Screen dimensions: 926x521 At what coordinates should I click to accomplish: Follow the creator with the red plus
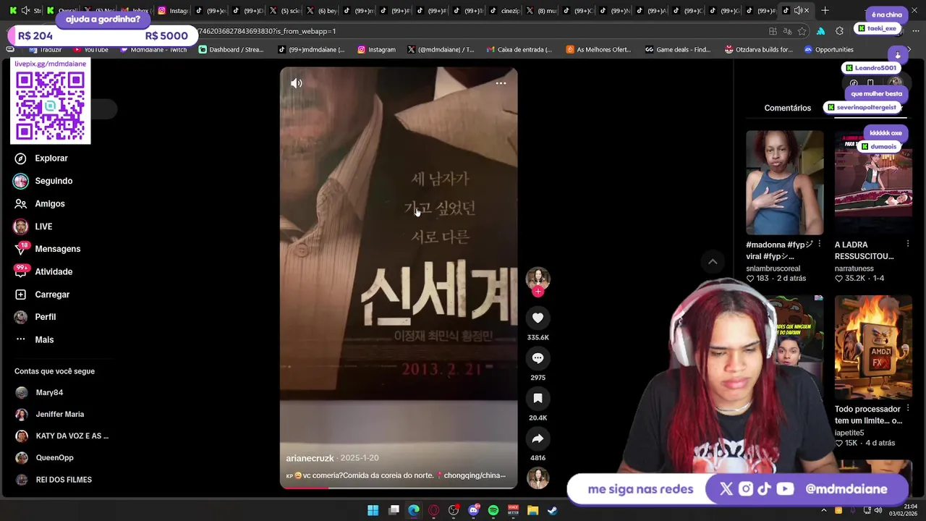click(x=538, y=292)
